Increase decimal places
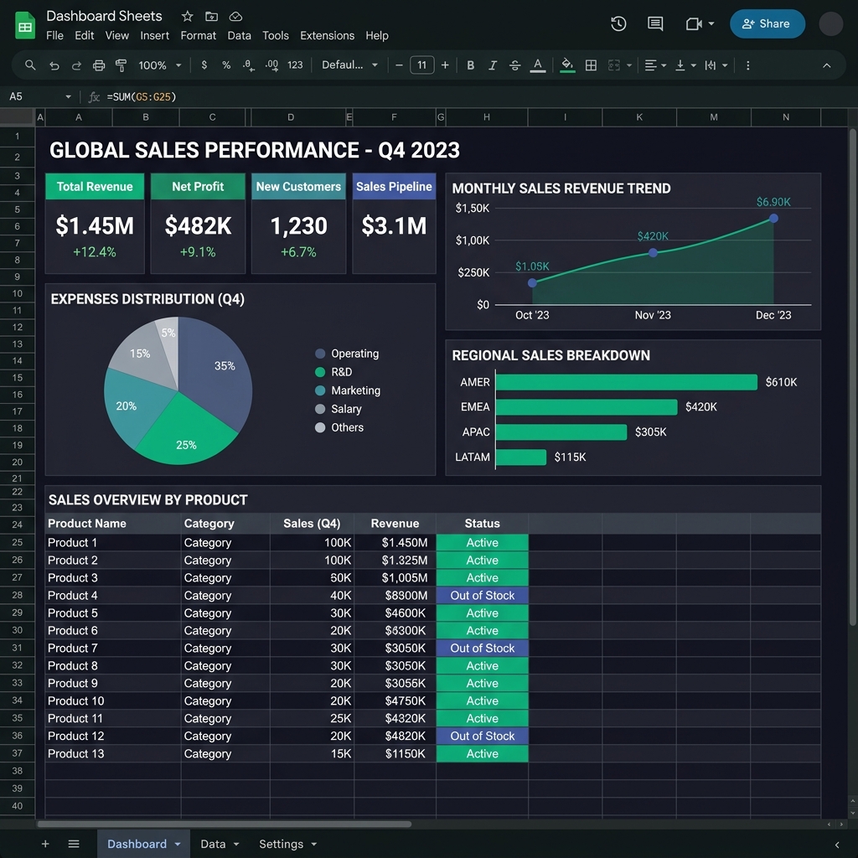 [x=271, y=65]
